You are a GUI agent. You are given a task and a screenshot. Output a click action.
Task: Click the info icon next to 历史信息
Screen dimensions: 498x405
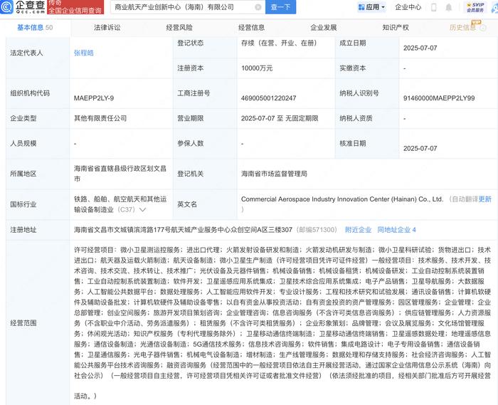pos(483,28)
